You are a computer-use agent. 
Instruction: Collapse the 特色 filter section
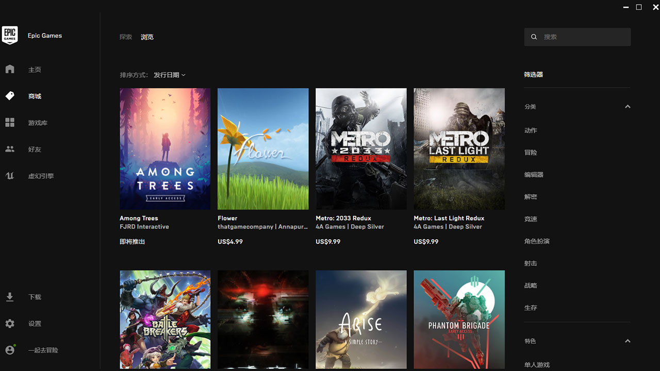click(x=628, y=341)
